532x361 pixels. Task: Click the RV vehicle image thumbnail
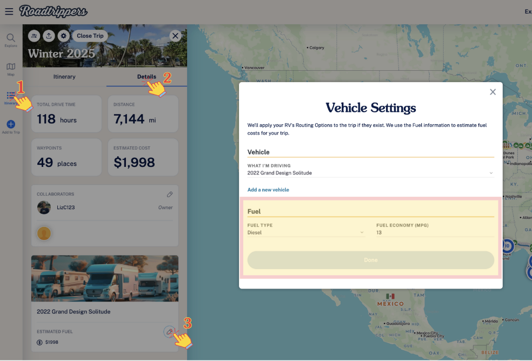pos(105,278)
